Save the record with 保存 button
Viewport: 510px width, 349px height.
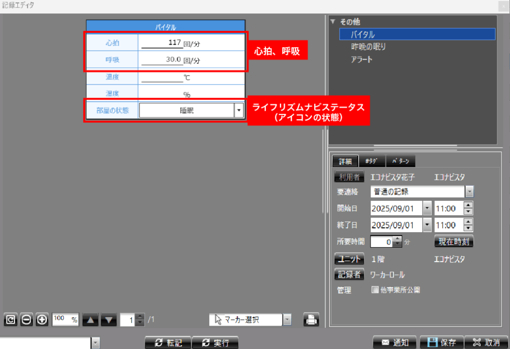tap(442, 343)
